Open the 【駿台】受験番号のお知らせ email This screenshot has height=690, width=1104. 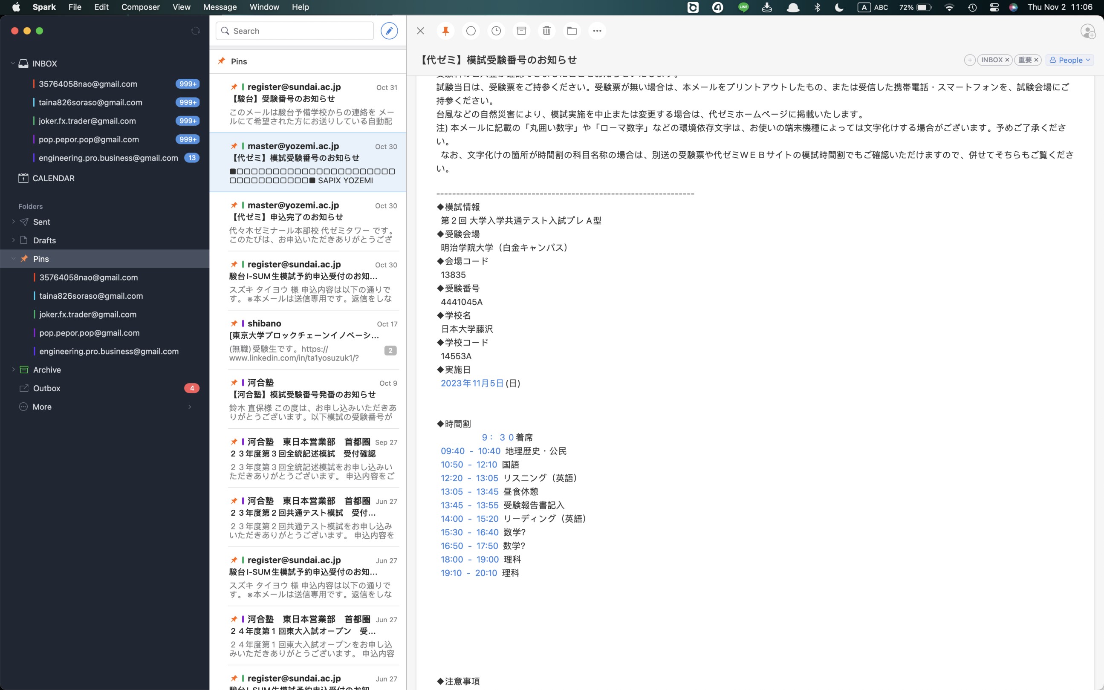(x=308, y=104)
